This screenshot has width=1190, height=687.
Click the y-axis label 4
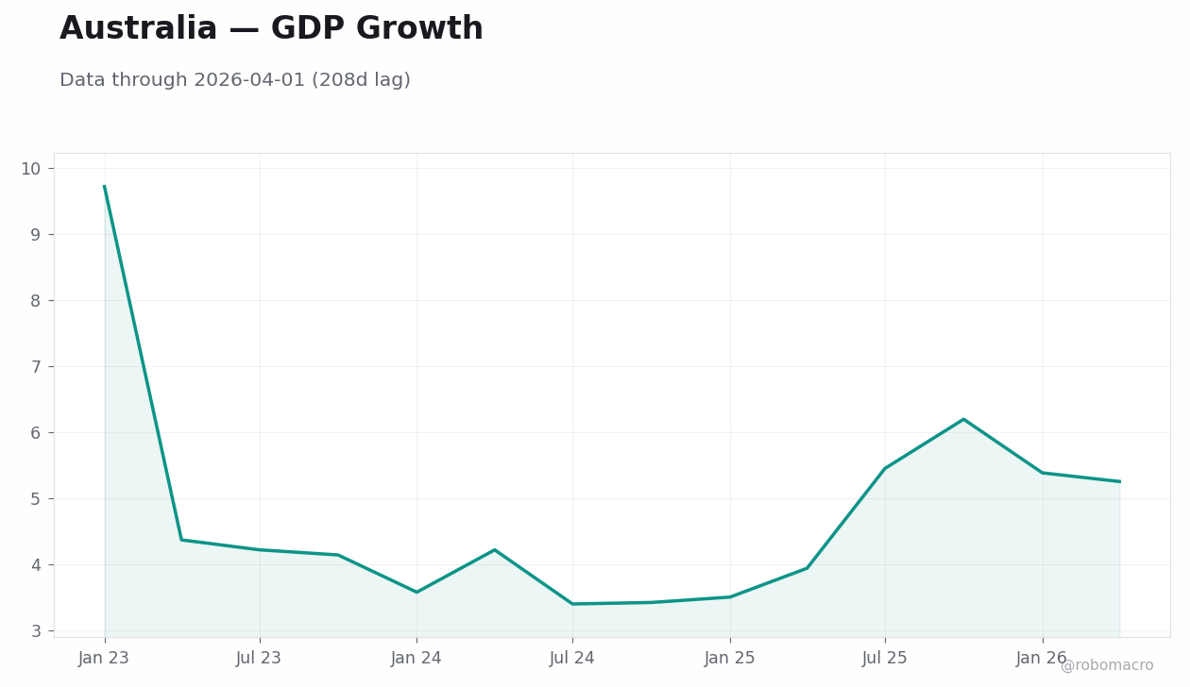(x=37, y=565)
